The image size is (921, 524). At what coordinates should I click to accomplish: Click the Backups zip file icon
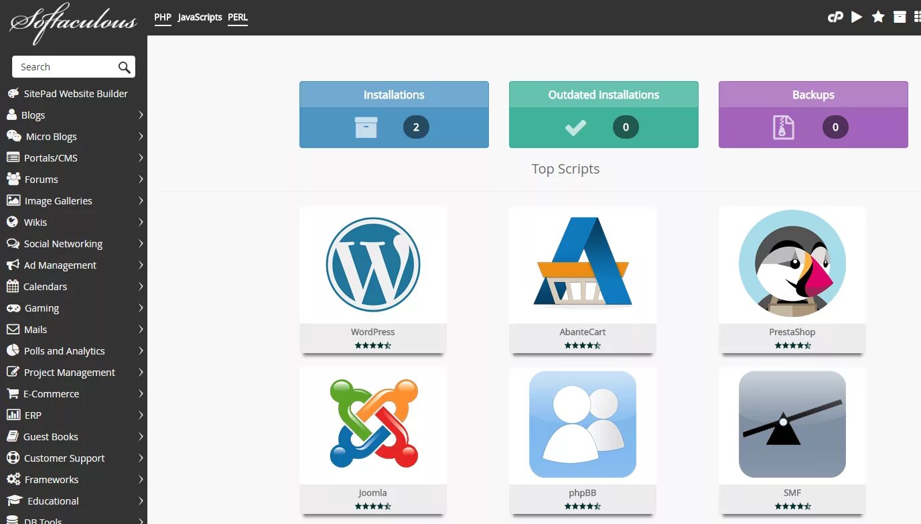point(784,127)
